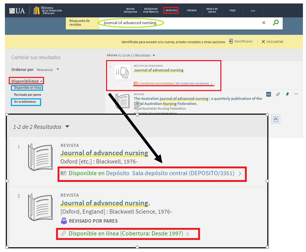Open the result's three-dot actions menu
Screen dimensions: 306x252
coord(296,94)
